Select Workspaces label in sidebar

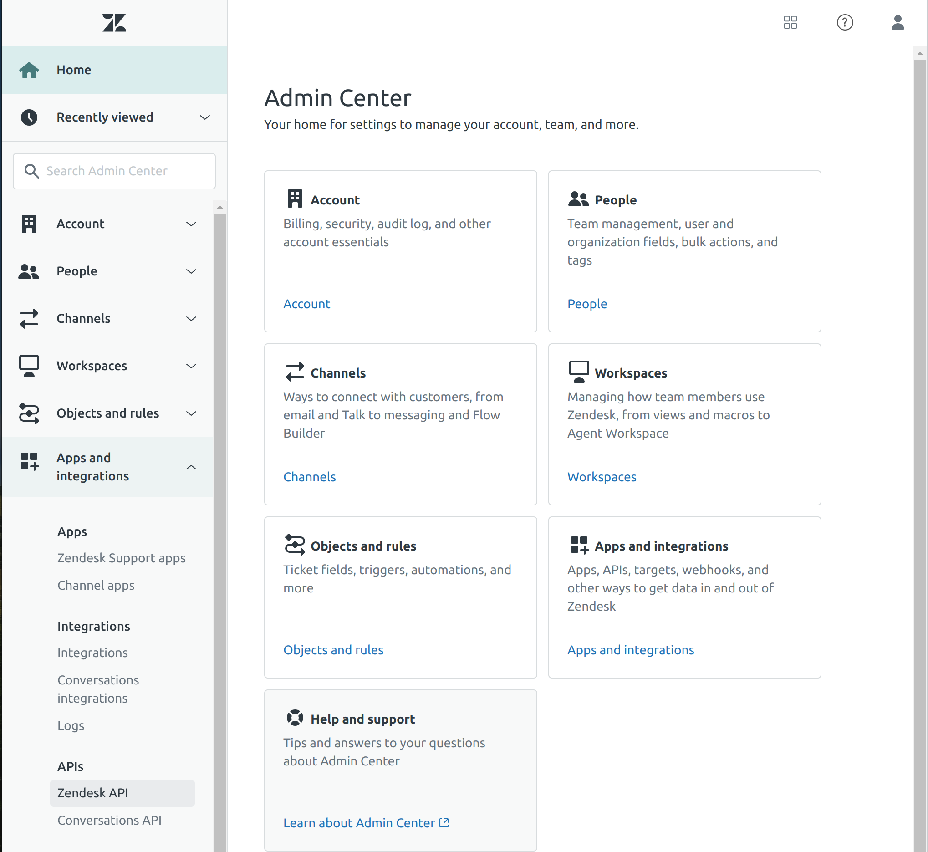[x=92, y=366]
